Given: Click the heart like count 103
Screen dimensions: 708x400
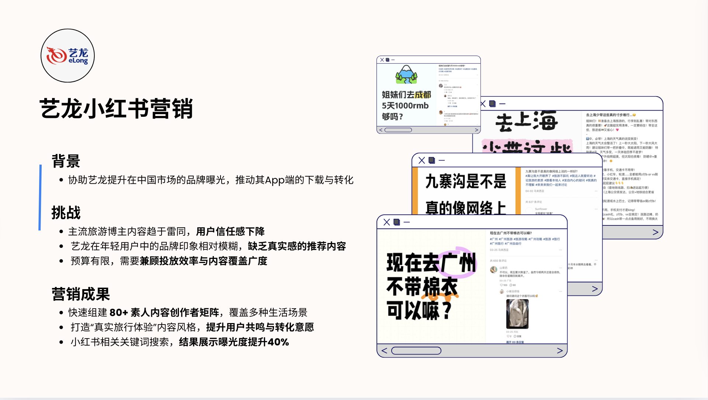Looking at the screenshot, I should (x=504, y=285).
